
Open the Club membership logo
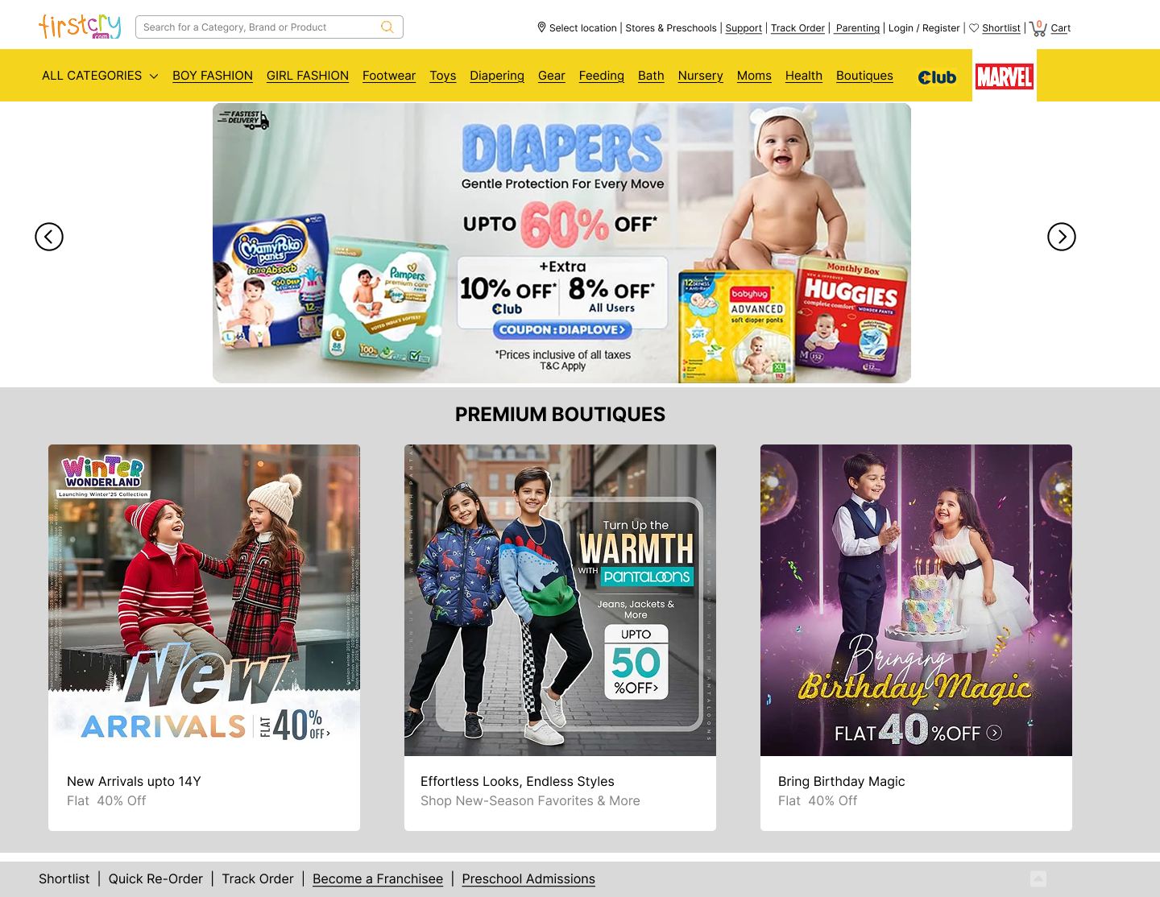pos(937,77)
